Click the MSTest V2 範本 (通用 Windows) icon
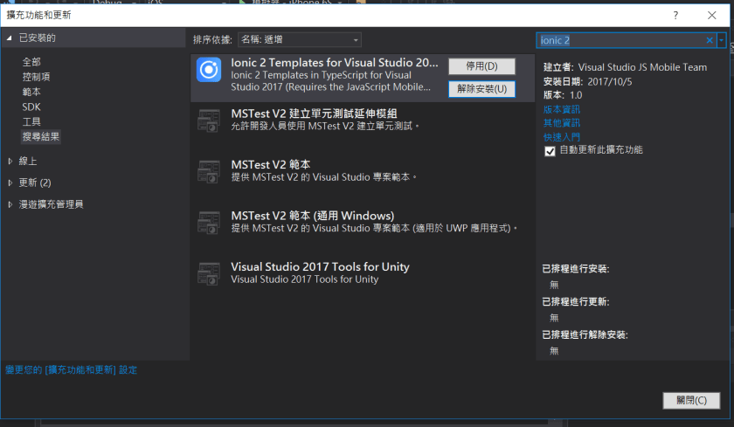Viewport: 734px width, 427px height. [209, 222]
